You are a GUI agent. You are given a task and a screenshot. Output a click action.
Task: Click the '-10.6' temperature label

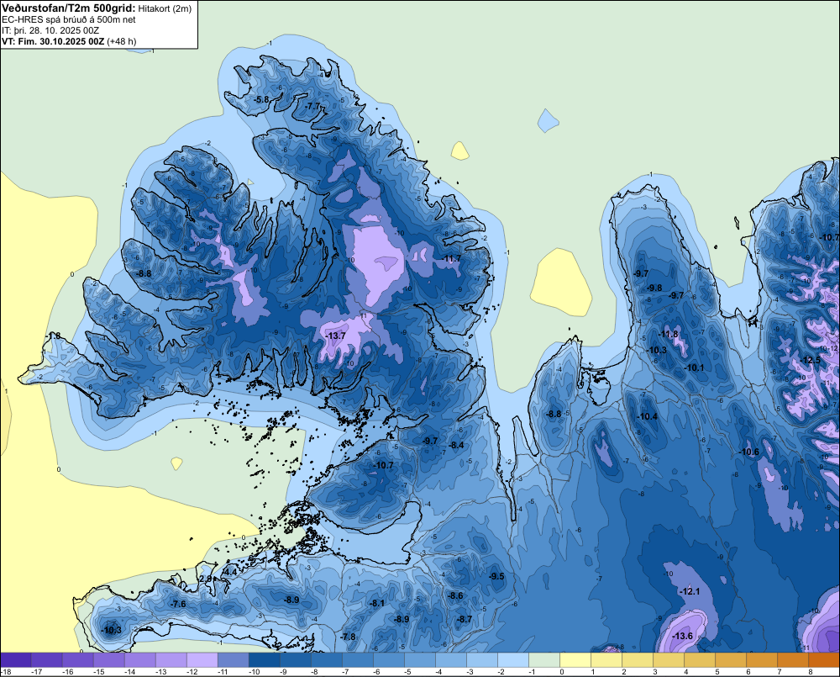tap(749, 452)
